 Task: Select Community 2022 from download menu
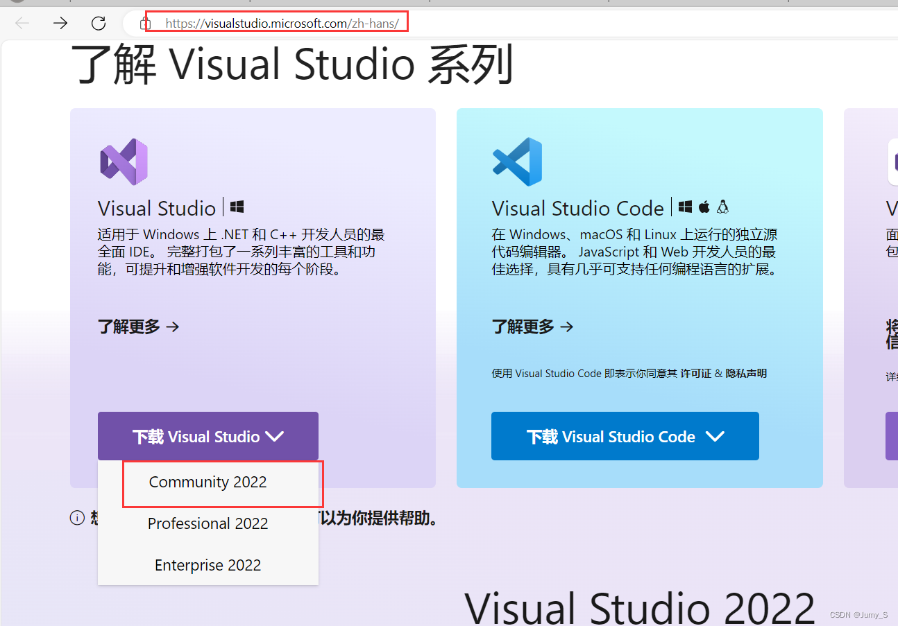tap(208, 482)
